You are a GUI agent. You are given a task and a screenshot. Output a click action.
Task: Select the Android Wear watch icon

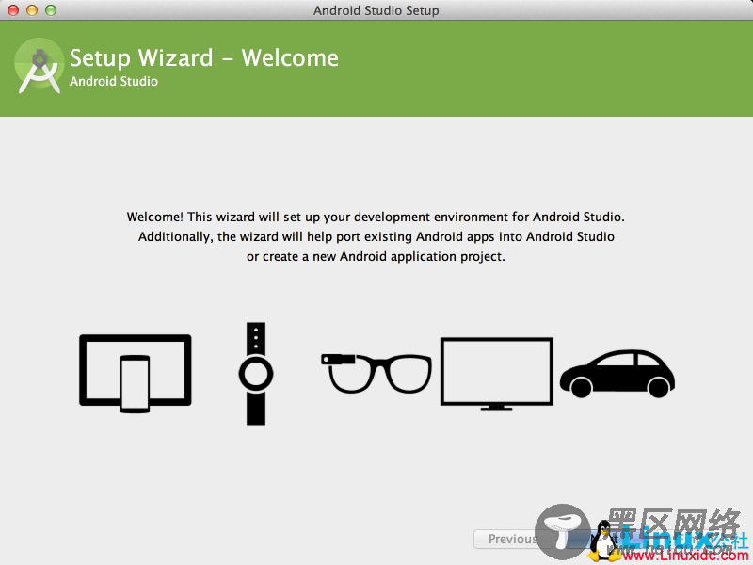(256, 374)
